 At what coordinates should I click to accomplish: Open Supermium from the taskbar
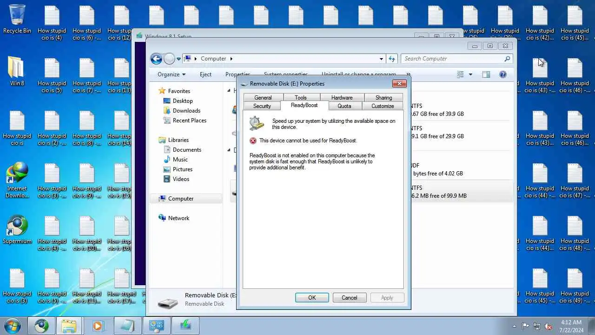(x=41, y=325)
